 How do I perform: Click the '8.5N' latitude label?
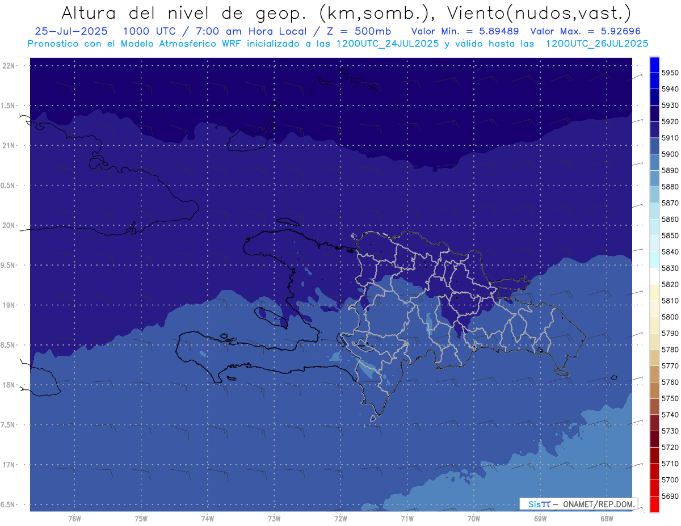coord(9,345)
